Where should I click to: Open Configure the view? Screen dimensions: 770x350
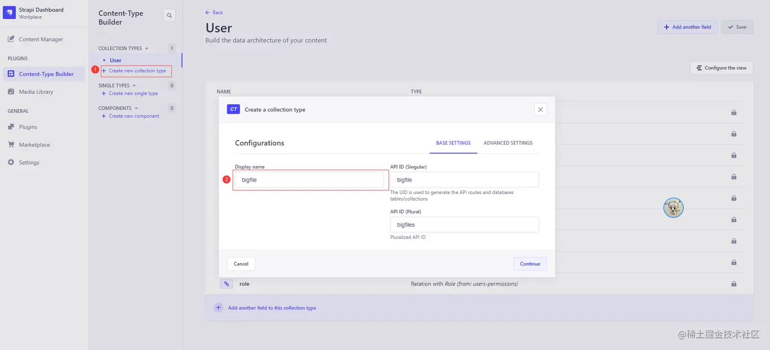(721, 68)
